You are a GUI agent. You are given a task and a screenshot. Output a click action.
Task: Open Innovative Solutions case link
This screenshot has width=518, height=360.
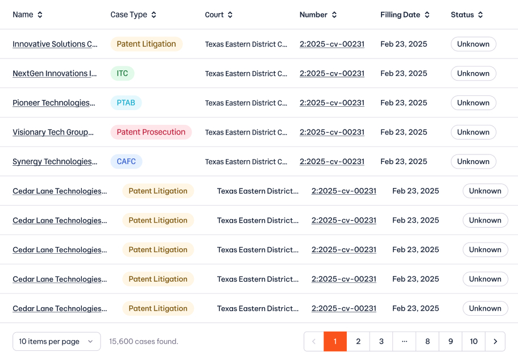(x=55, y=44)
